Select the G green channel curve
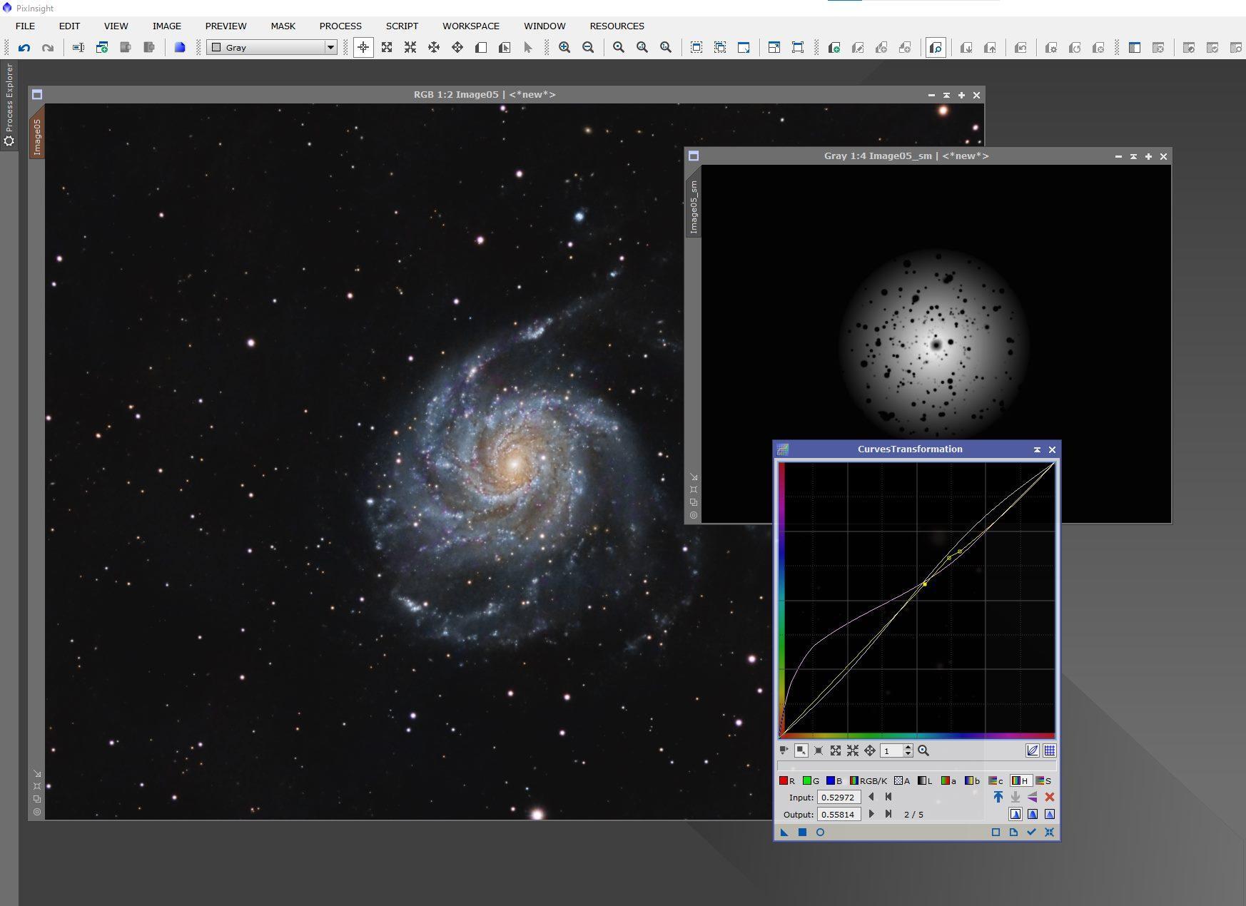This screenshot has width=1246, height=906. tap(811, 780)
